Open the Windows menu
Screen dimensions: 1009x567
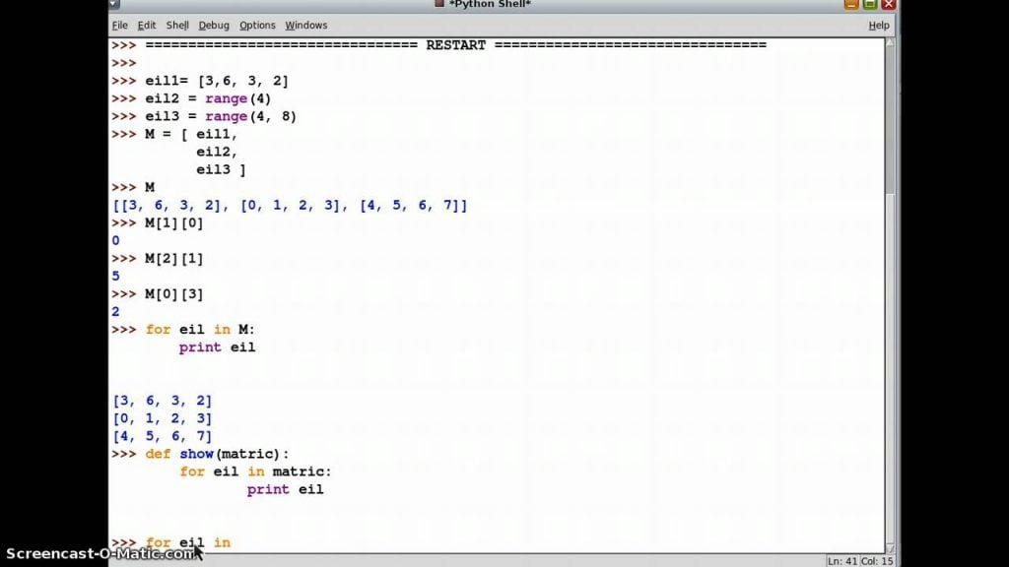(306, 25)
